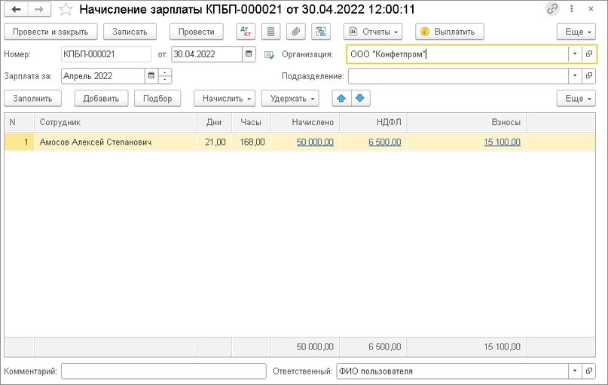Click the document status icon near date

point(269,55)
